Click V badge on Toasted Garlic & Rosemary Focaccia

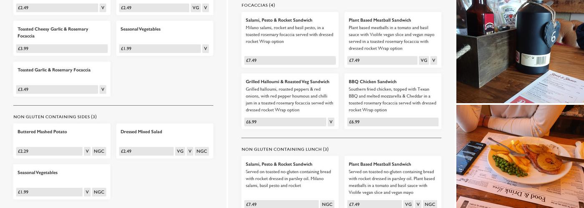click(x=103, y=89)
